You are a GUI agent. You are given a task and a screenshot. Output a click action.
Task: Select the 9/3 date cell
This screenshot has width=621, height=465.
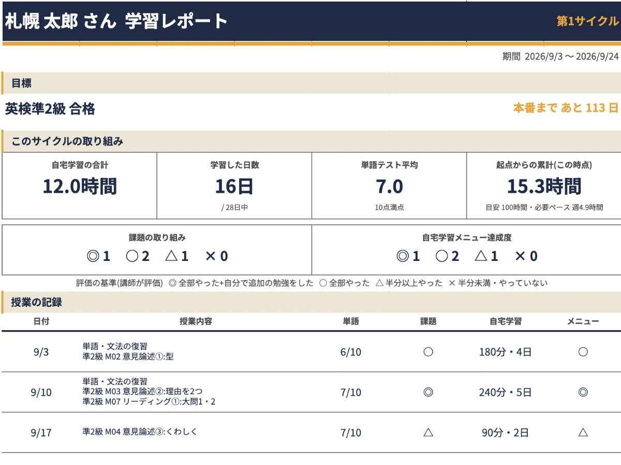[x=41, y=352]
